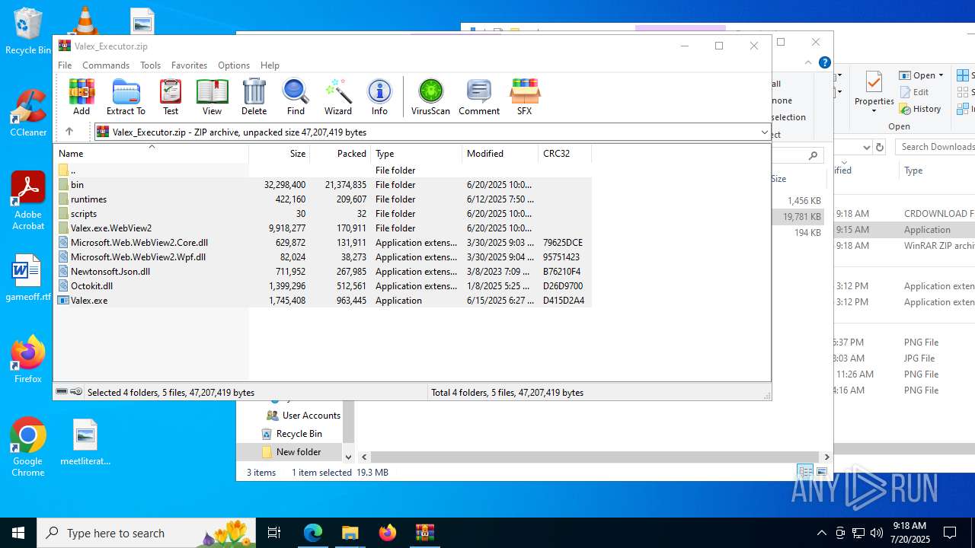Image resolution: width=975 pixels, height=548 pixels.
Task: Open the Favorites menu
Action: 189,65
